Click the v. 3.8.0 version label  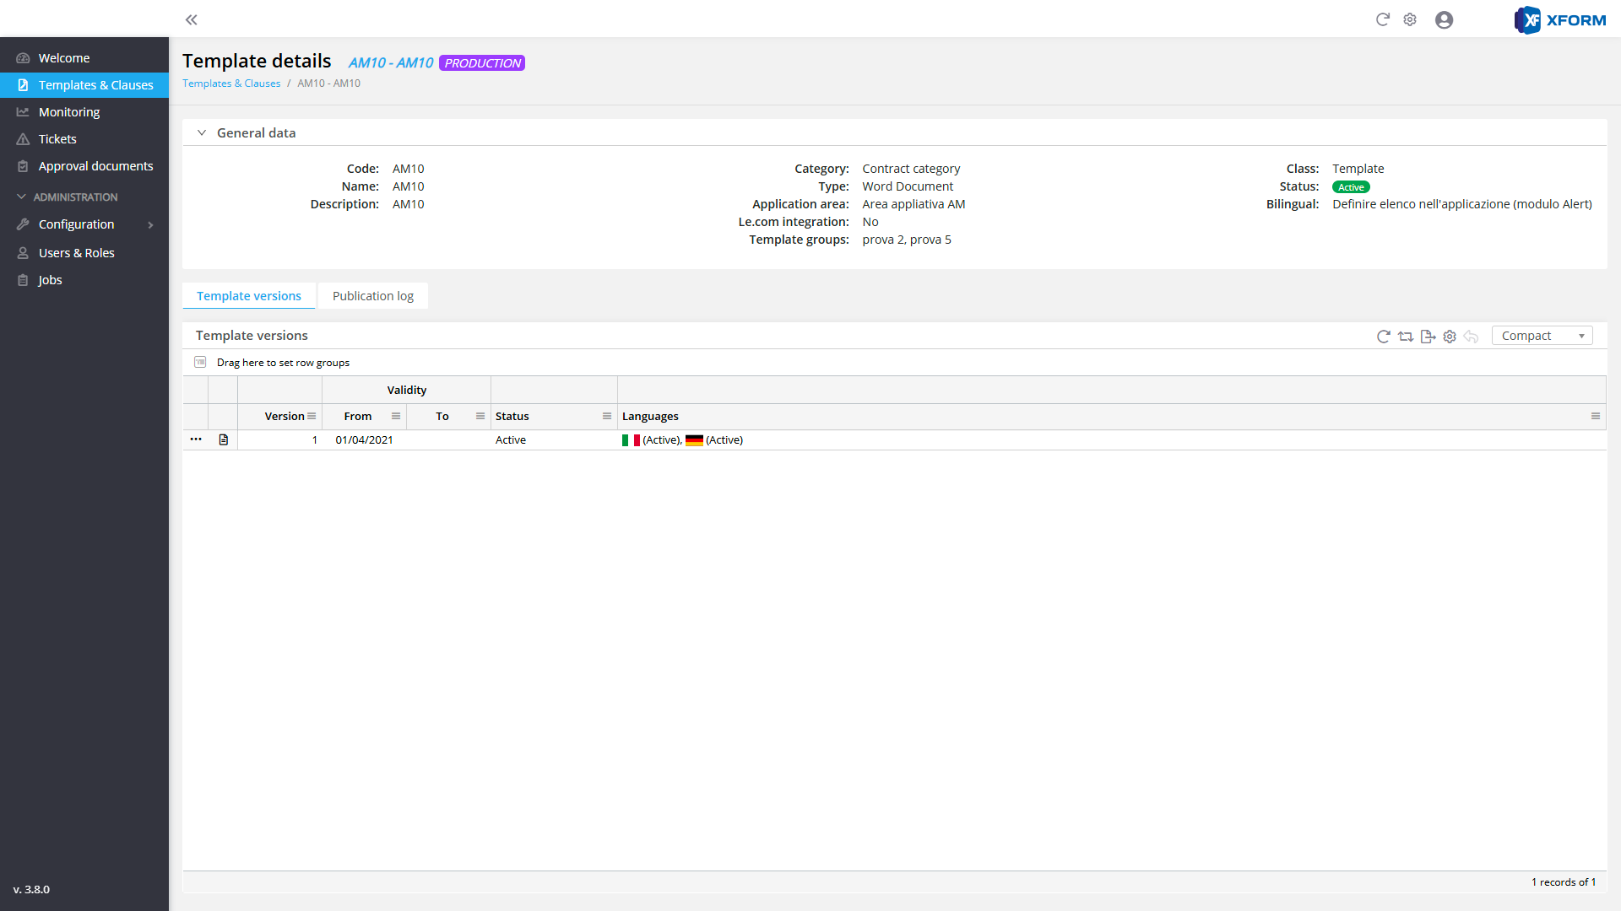point(31,889)
